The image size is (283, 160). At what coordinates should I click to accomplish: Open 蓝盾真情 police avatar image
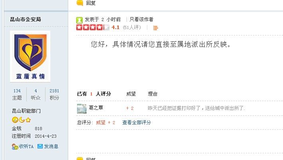[x=30, y=57]
